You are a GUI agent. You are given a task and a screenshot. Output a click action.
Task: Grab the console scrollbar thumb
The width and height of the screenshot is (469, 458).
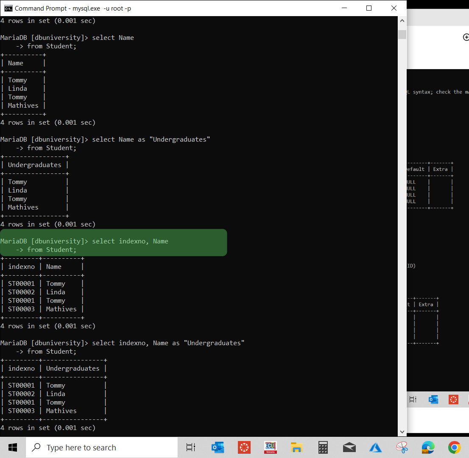tap(402, 34)
